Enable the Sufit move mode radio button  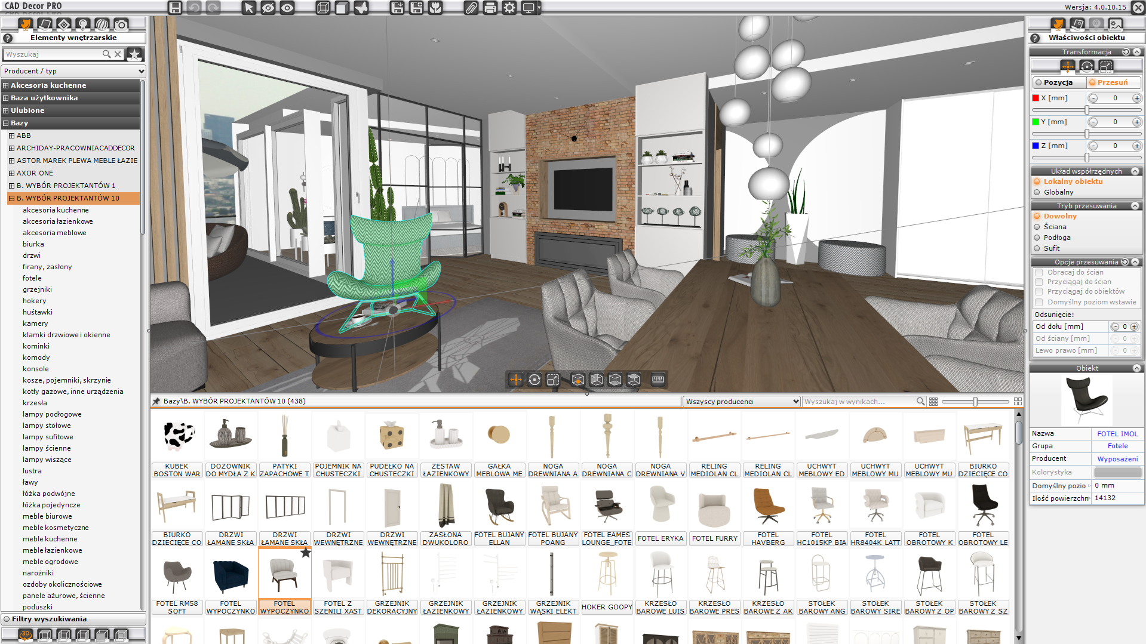1037,248
